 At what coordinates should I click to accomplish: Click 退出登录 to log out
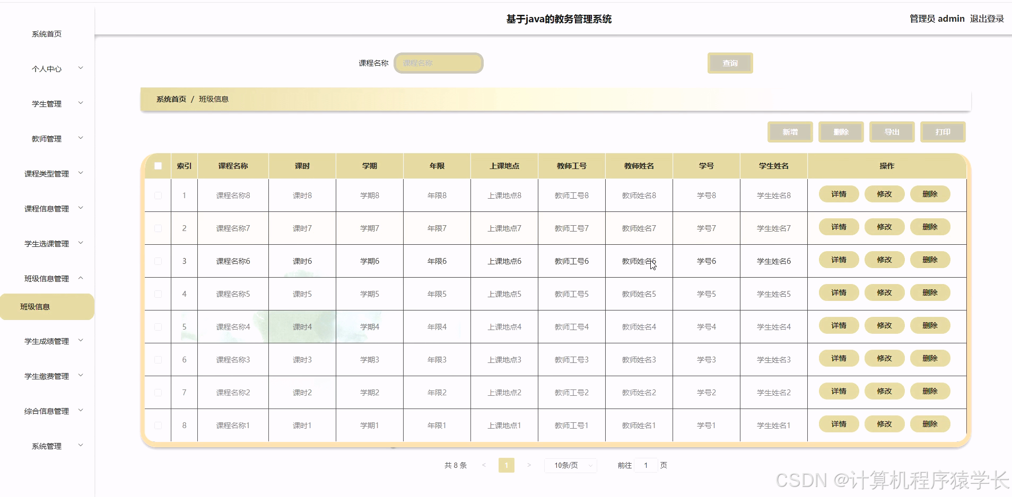click(x=987, y=18)
